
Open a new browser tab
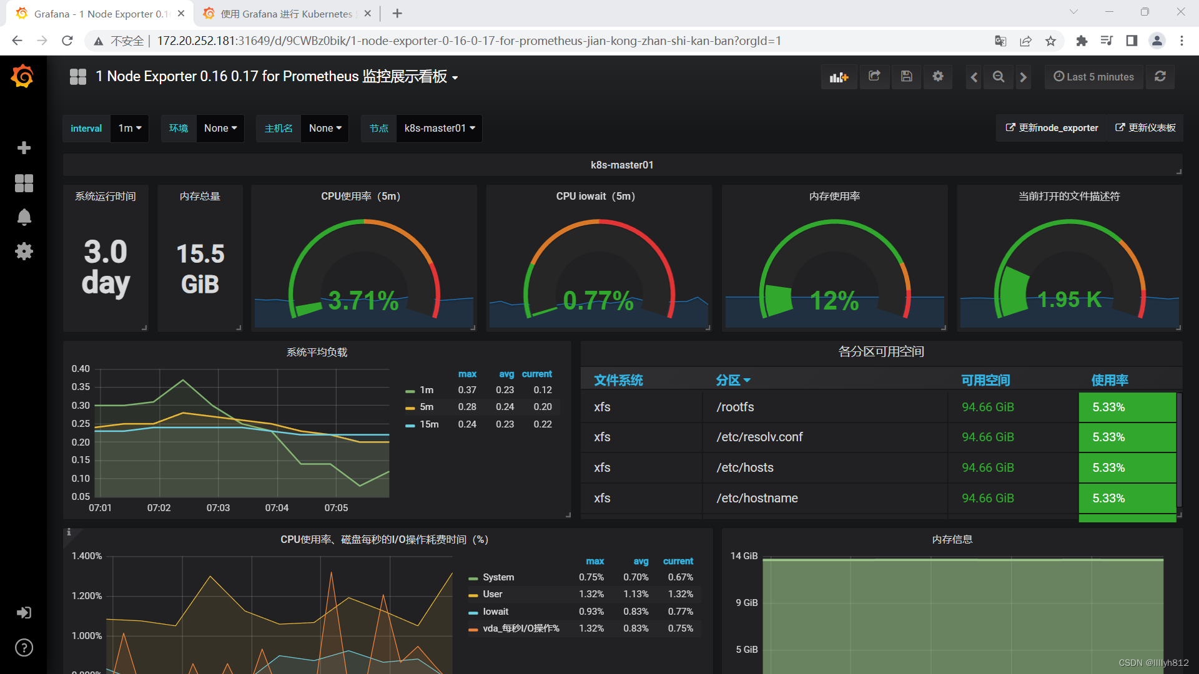[x=397, y=14]
